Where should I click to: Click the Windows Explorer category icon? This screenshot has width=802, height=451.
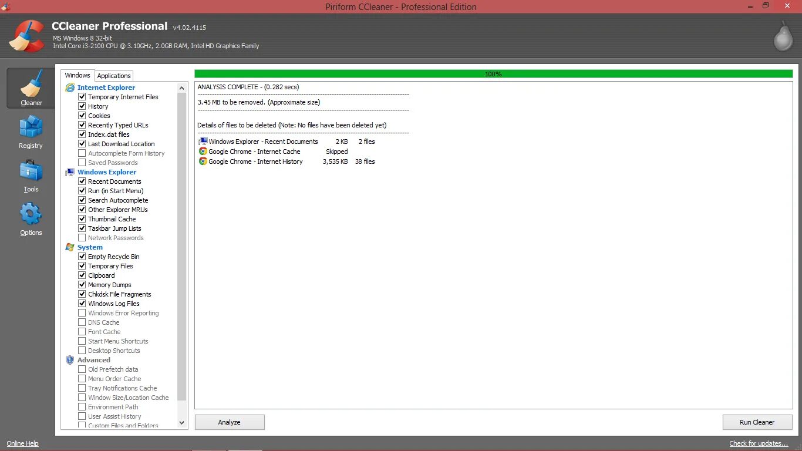(x=70, y=172)
